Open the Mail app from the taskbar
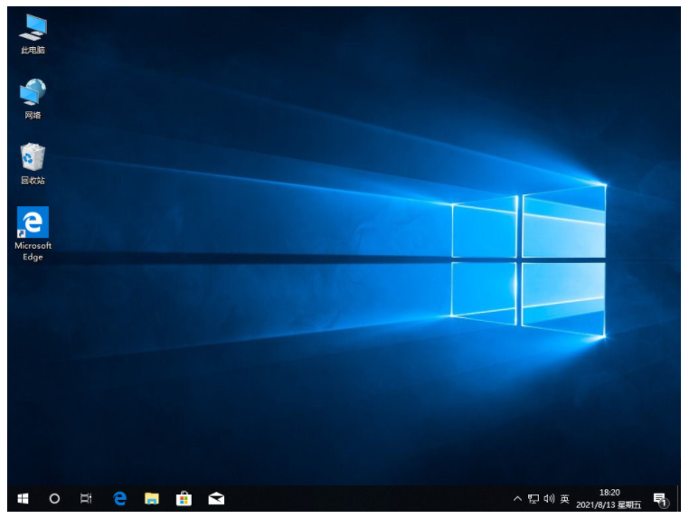The image size is (689, 518). 216,498
